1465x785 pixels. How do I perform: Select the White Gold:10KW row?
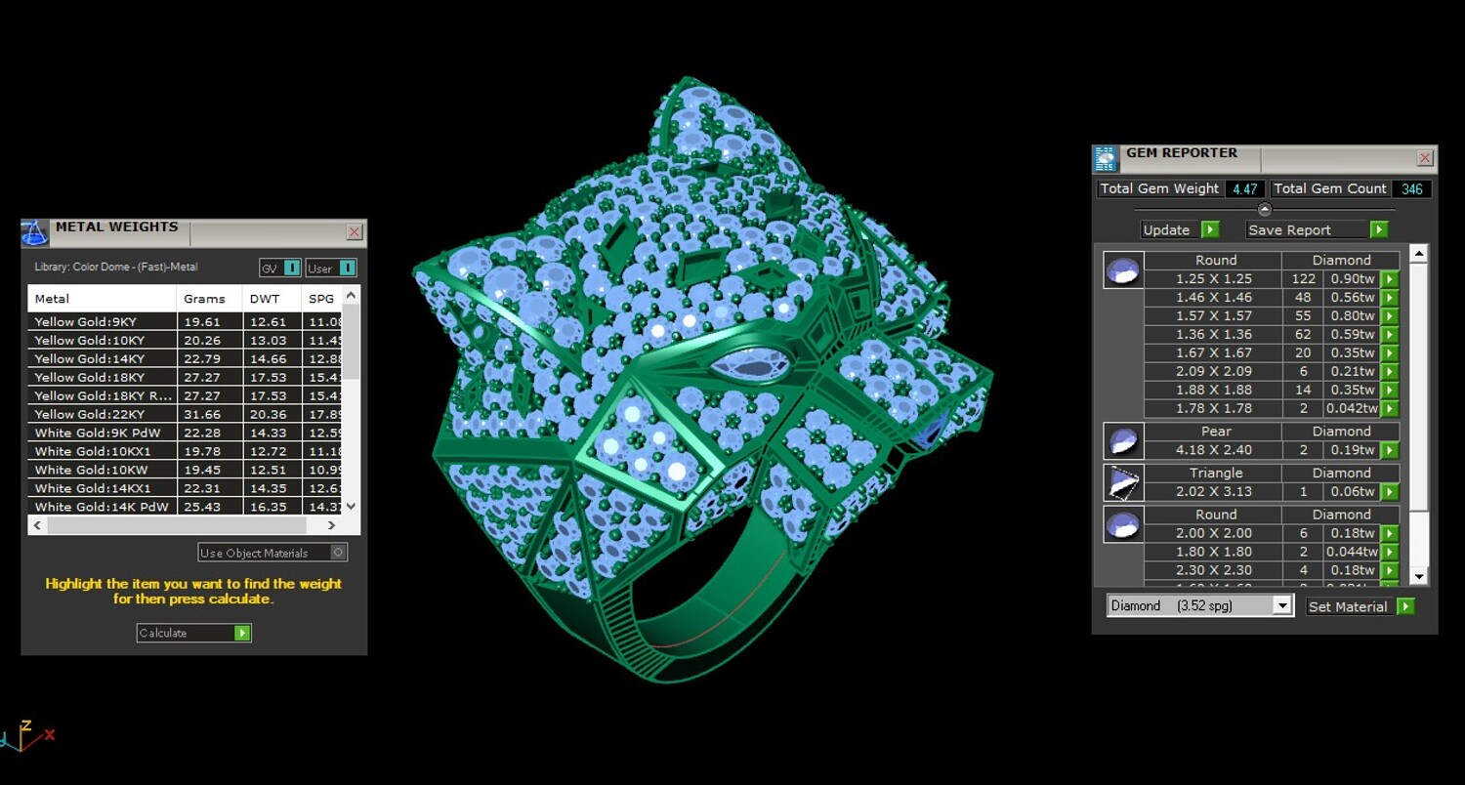pyautogui.click(x=185, y=470)
